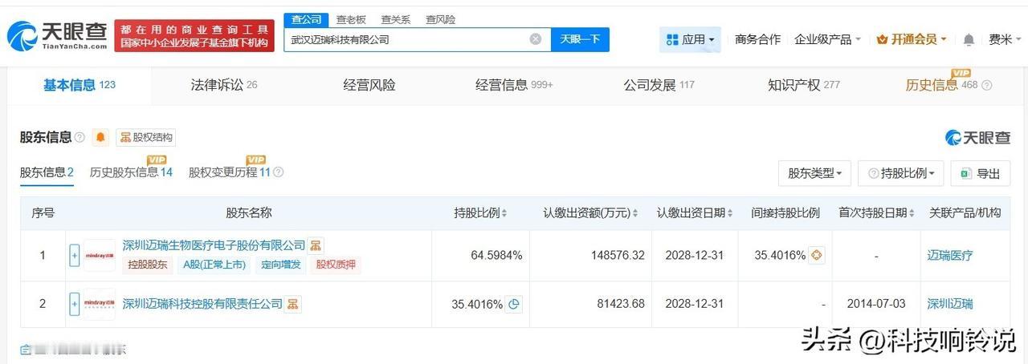The height and width of the screenshot is (364, 1028).
Task: Click help icon next to 股权变更历程 11
Action: tap(279, 172)
